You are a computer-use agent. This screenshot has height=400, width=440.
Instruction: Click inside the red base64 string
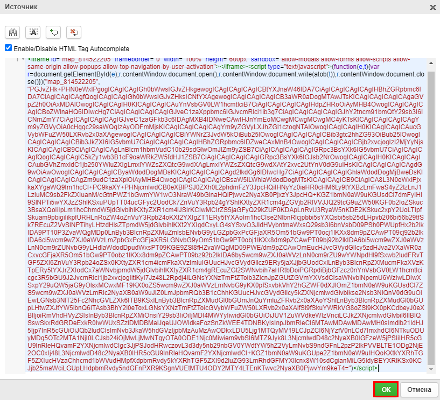(226, 215)
